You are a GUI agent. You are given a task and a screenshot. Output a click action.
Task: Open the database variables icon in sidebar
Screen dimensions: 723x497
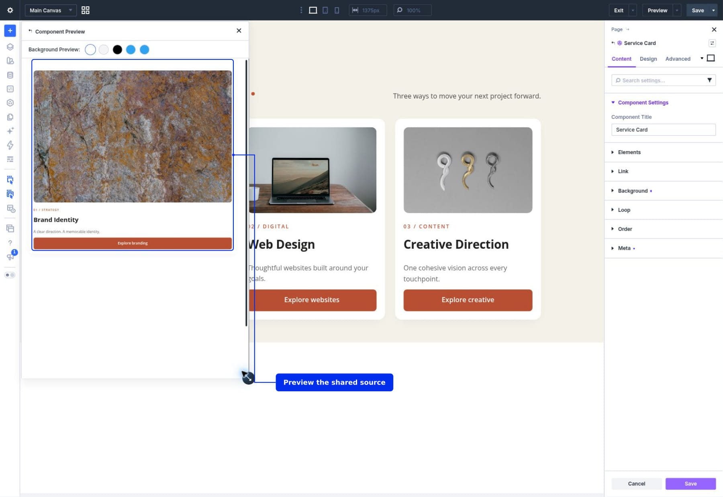tap(10, 75)
